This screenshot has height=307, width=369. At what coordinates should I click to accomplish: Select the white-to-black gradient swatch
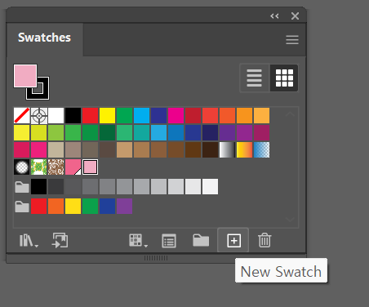tap(228, 149)
